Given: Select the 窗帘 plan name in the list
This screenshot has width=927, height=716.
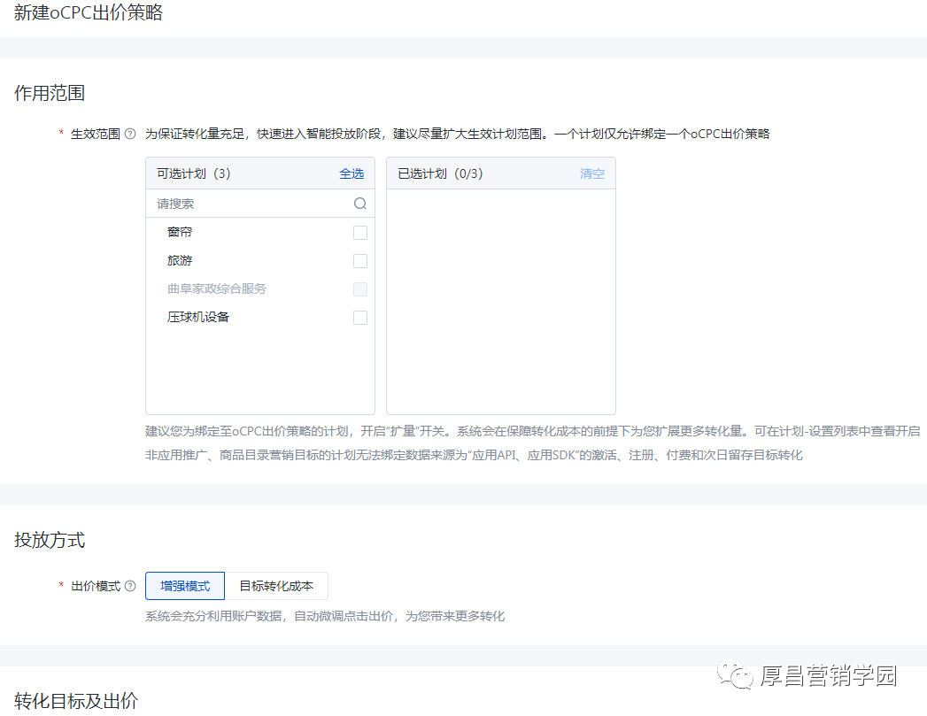Looking at the screenshot, I should [179, 232].
